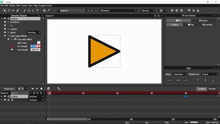
Task: Switch to the Stroke tab
Action: click(x=203, y=21)
